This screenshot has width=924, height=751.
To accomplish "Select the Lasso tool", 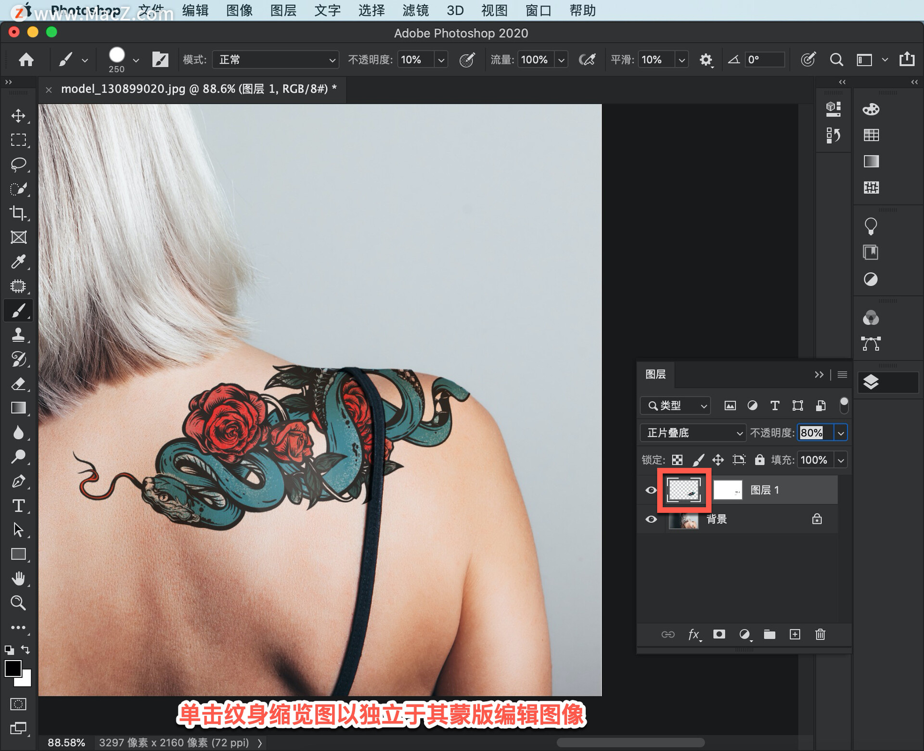I will (18, 164).
